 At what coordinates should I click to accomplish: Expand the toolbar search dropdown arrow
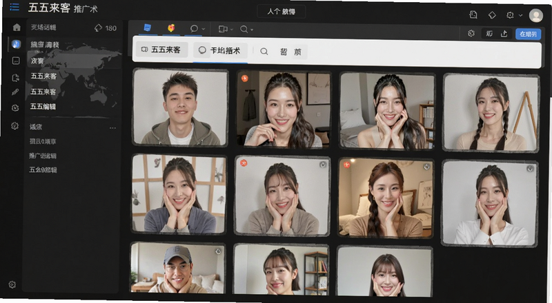(252, 30)
